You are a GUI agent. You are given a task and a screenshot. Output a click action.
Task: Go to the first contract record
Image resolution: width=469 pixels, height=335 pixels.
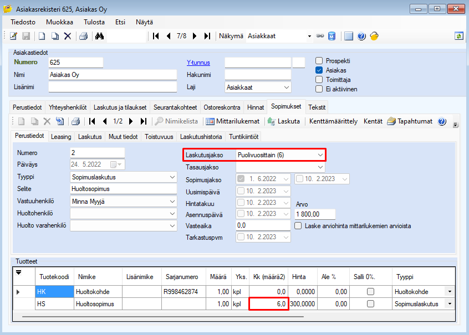coord(92,121)
